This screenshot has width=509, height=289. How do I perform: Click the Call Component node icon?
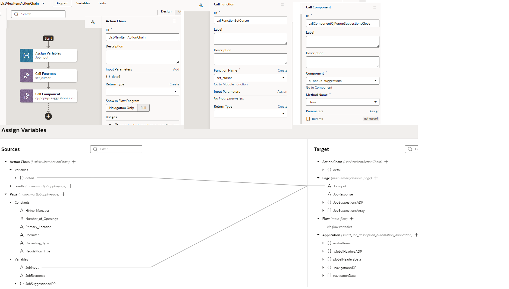(x=26, y=96)
